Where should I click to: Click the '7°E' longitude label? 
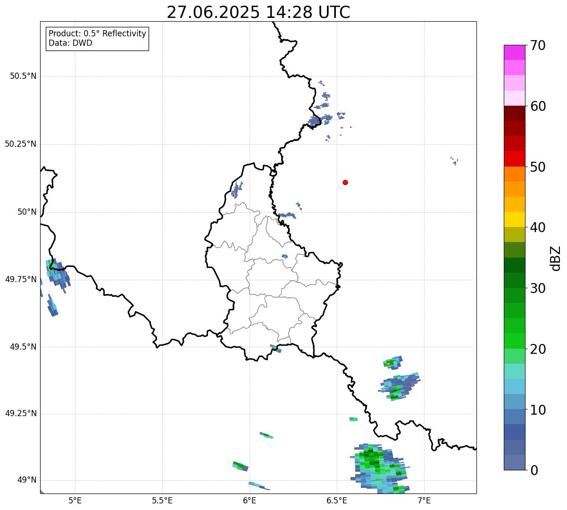pyautogui.click(x=424, y=501)
